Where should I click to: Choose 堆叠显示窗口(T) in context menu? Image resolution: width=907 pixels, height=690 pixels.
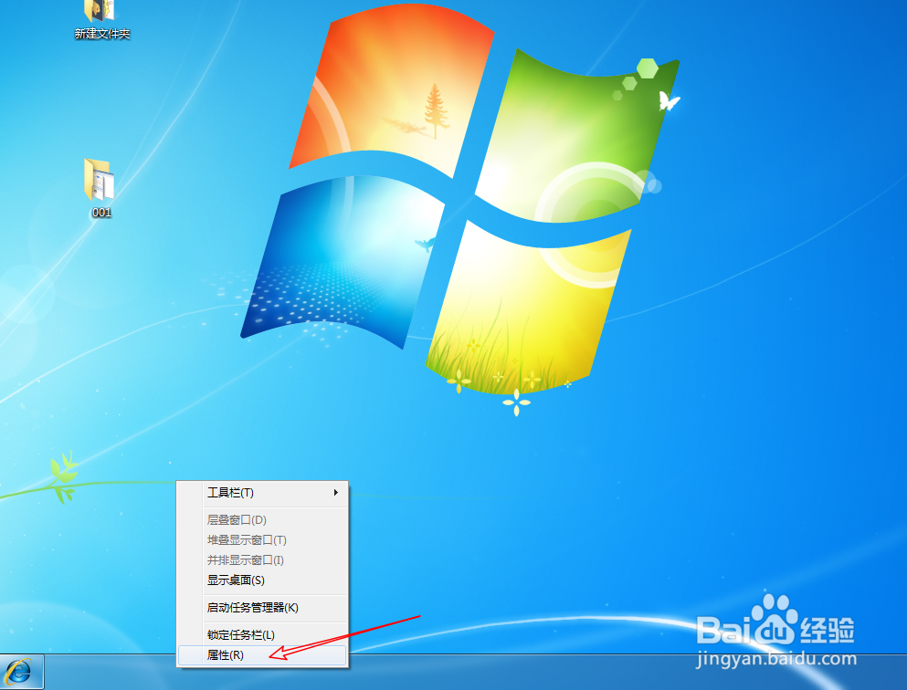[x=263, y=539]
